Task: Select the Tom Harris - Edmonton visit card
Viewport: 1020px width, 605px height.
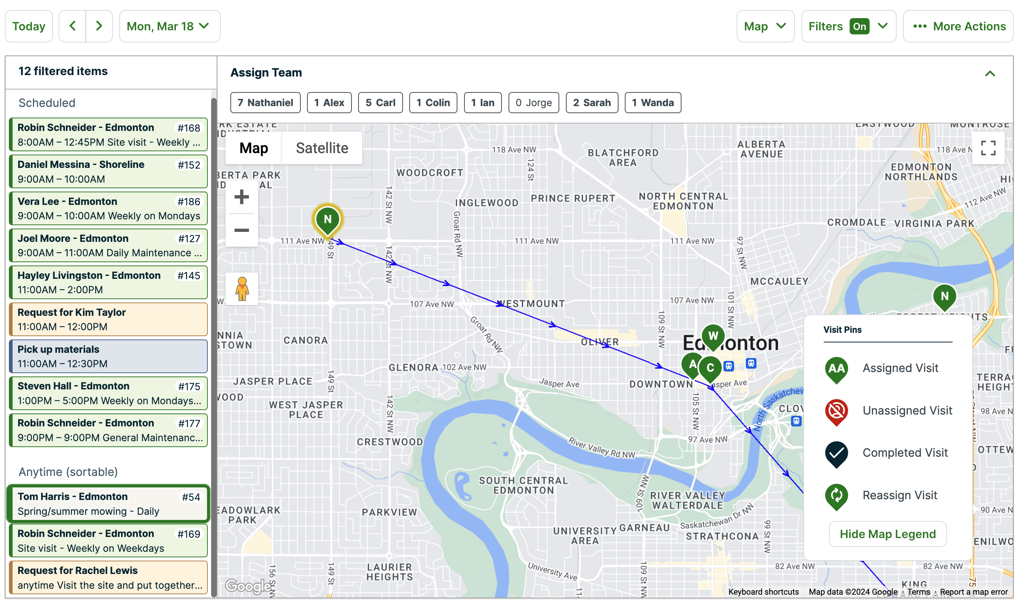Action: pyautogui.click(x=108, y=503)
